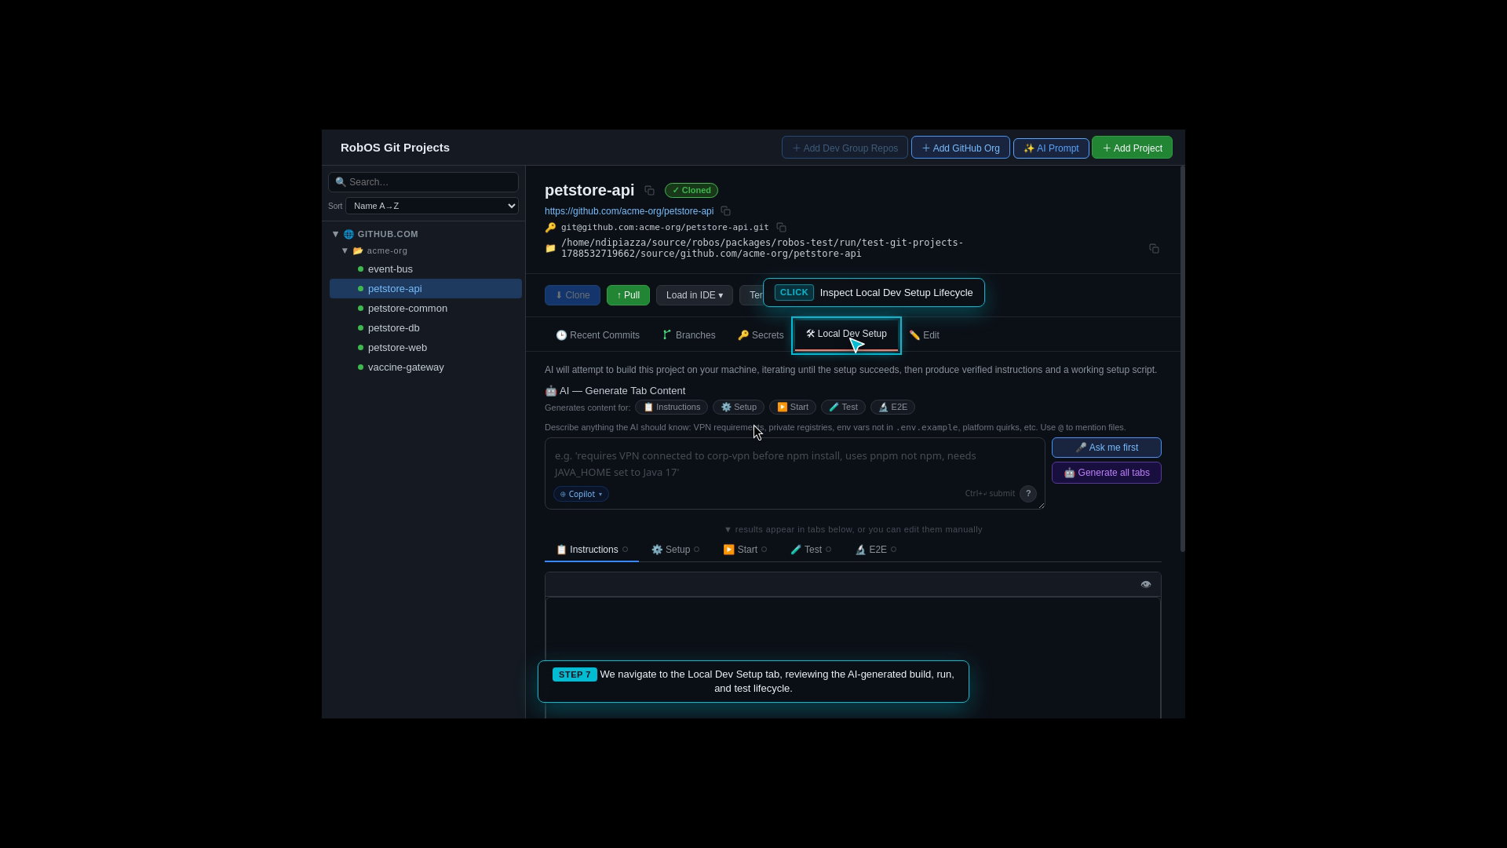Image resolution: width=1507 pixels, height=848 pixels.
Task: Select the E2E results tab
Action: (876, 550)
